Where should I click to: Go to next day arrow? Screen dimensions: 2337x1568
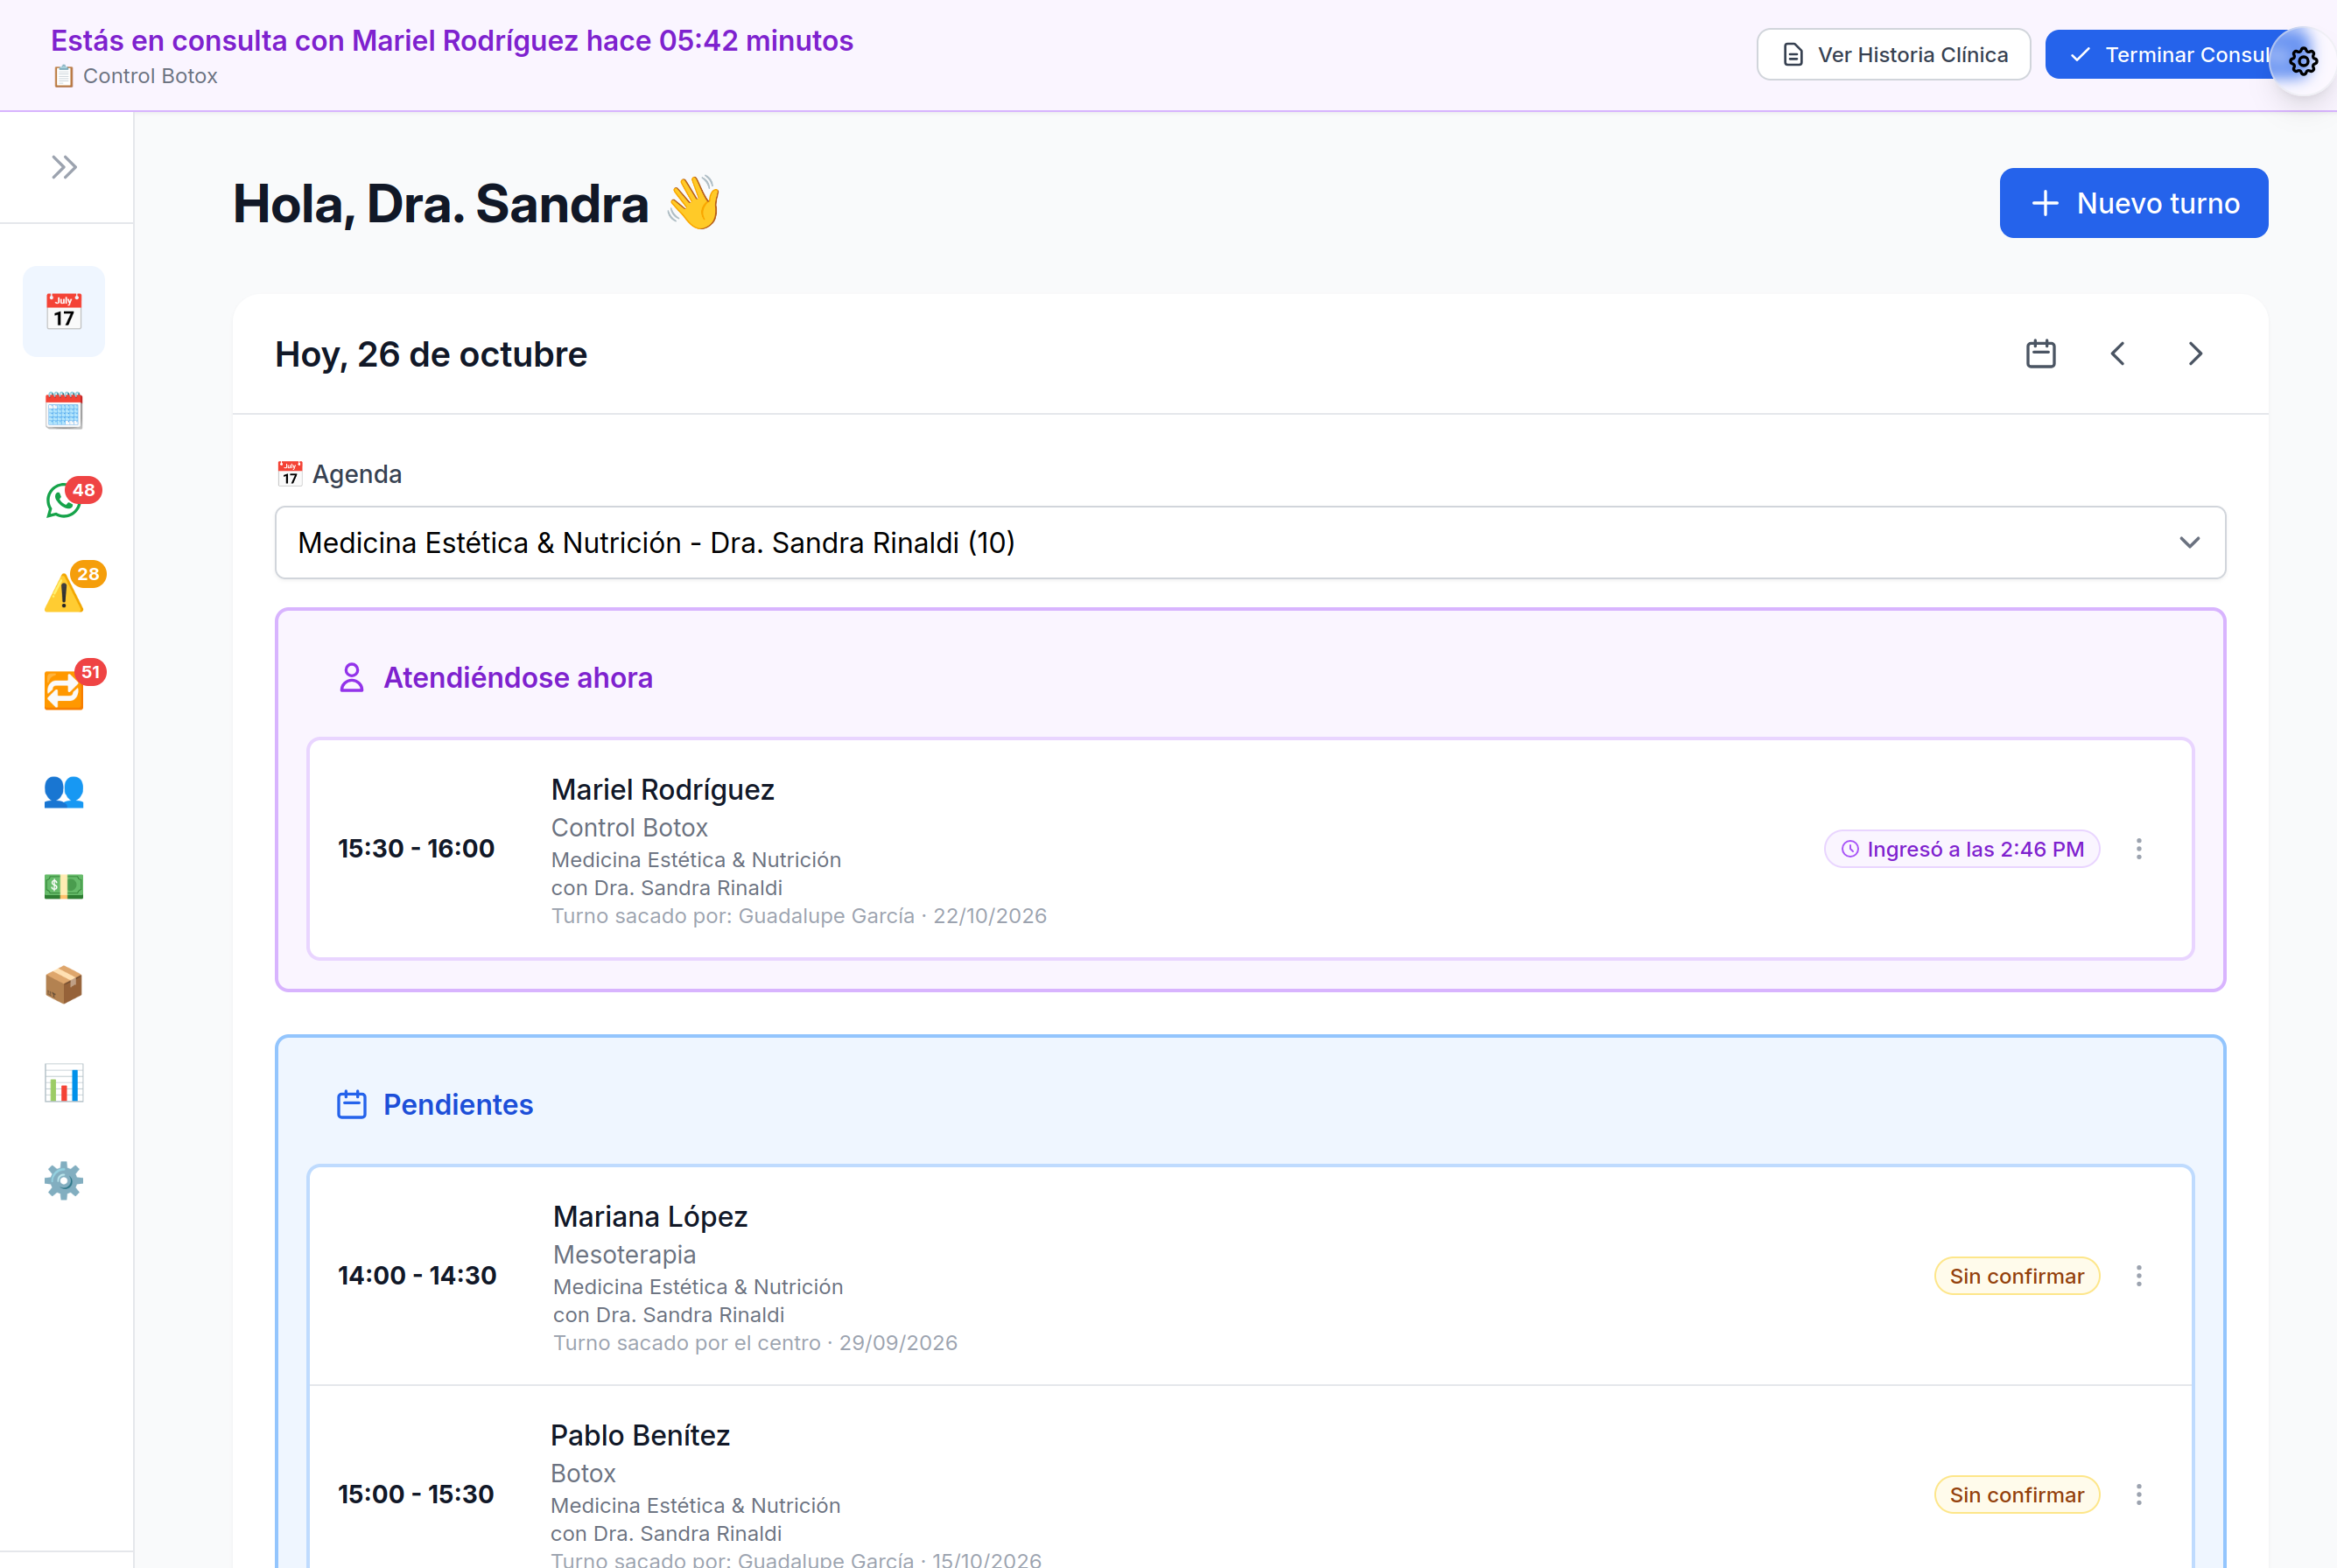click(x=2195, y=354)
